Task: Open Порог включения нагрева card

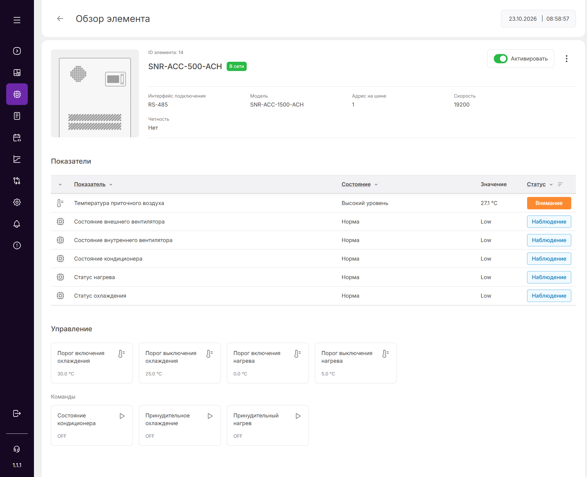Action: (x=268, y=363)
